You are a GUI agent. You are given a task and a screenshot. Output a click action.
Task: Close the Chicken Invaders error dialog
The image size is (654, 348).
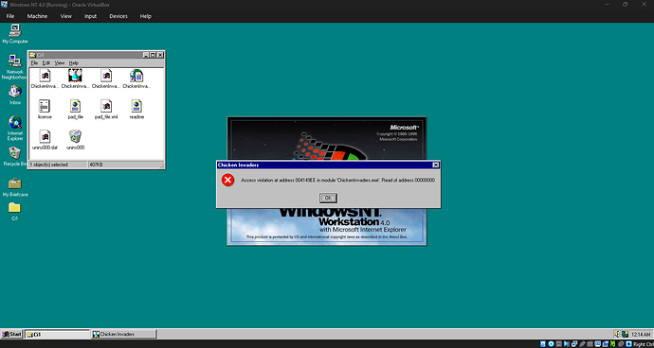point(436,165)
